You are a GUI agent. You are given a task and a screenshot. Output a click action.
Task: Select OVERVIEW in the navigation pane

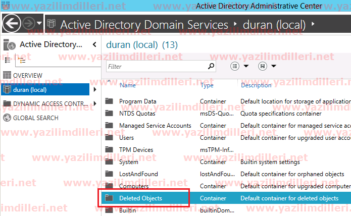(28, 75)
